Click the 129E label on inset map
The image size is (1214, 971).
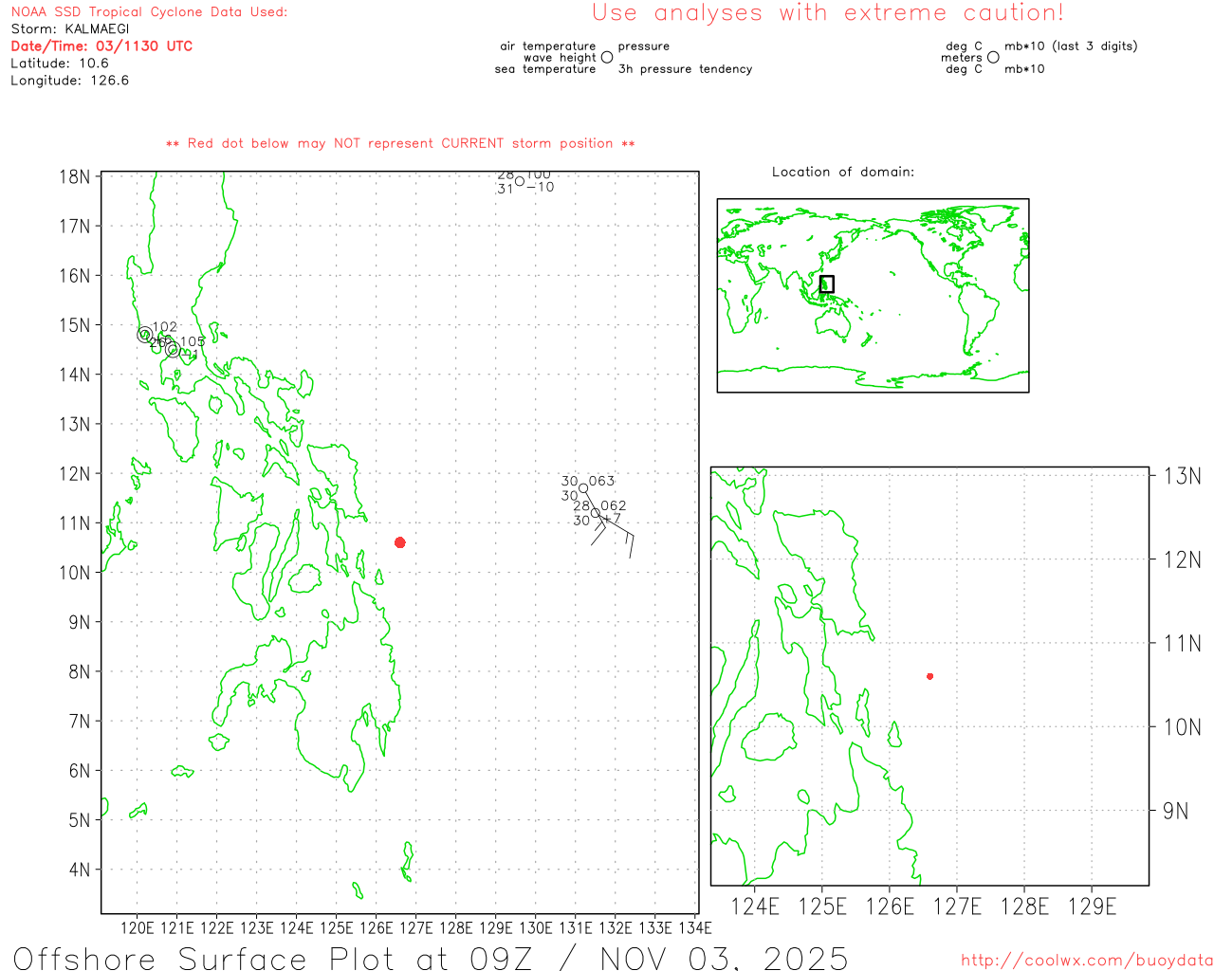point(1092,907)
